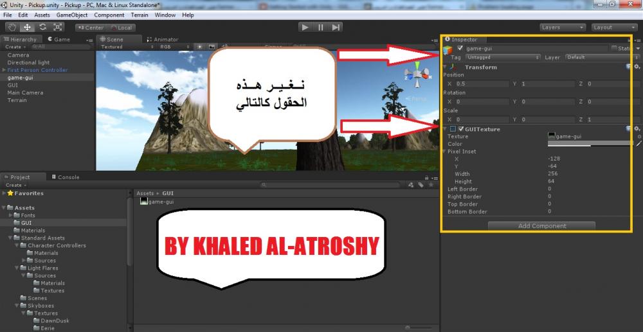Screen dimensions: 643x332
Task: Click the texture object picker circle
Action: 639,137
